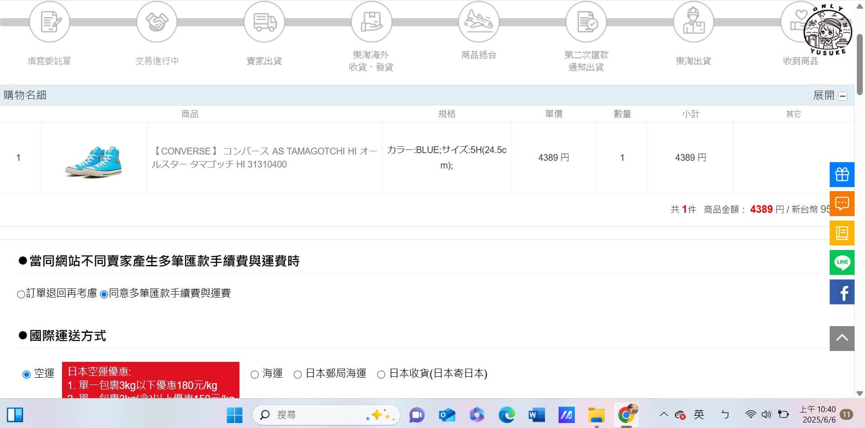Open the Facebook page icon
The width and height of the screenshot is (865, 428).
tap(842, 292)
